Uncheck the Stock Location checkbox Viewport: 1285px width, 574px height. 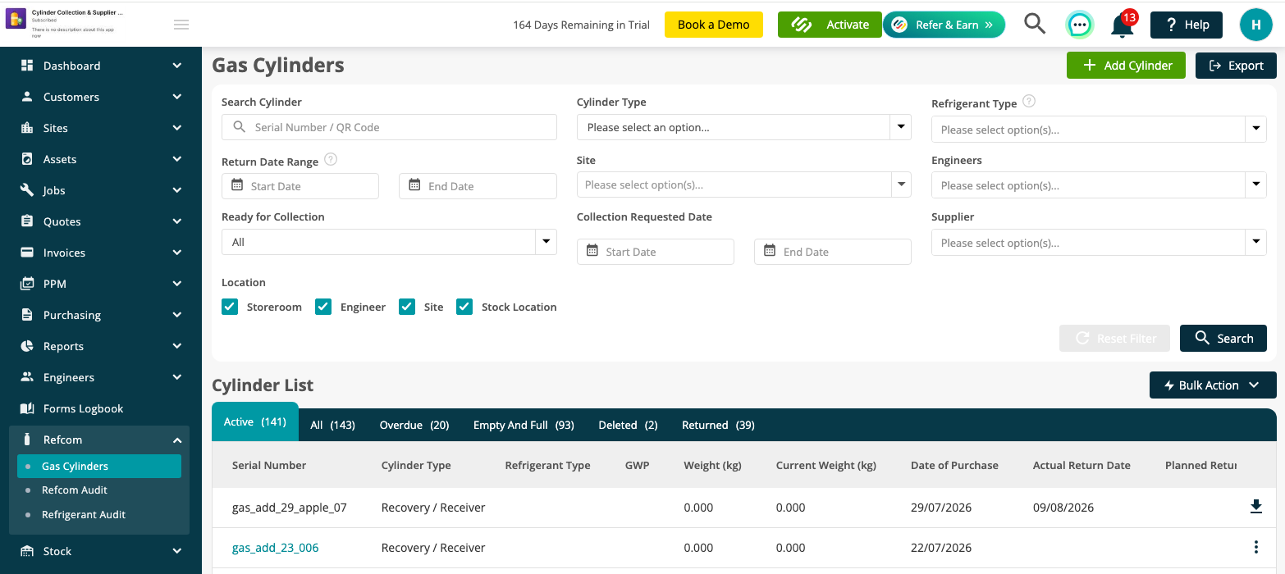coord(464,307)
